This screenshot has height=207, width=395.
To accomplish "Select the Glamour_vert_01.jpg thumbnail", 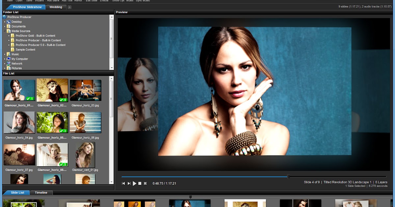I will pos(85,154).
